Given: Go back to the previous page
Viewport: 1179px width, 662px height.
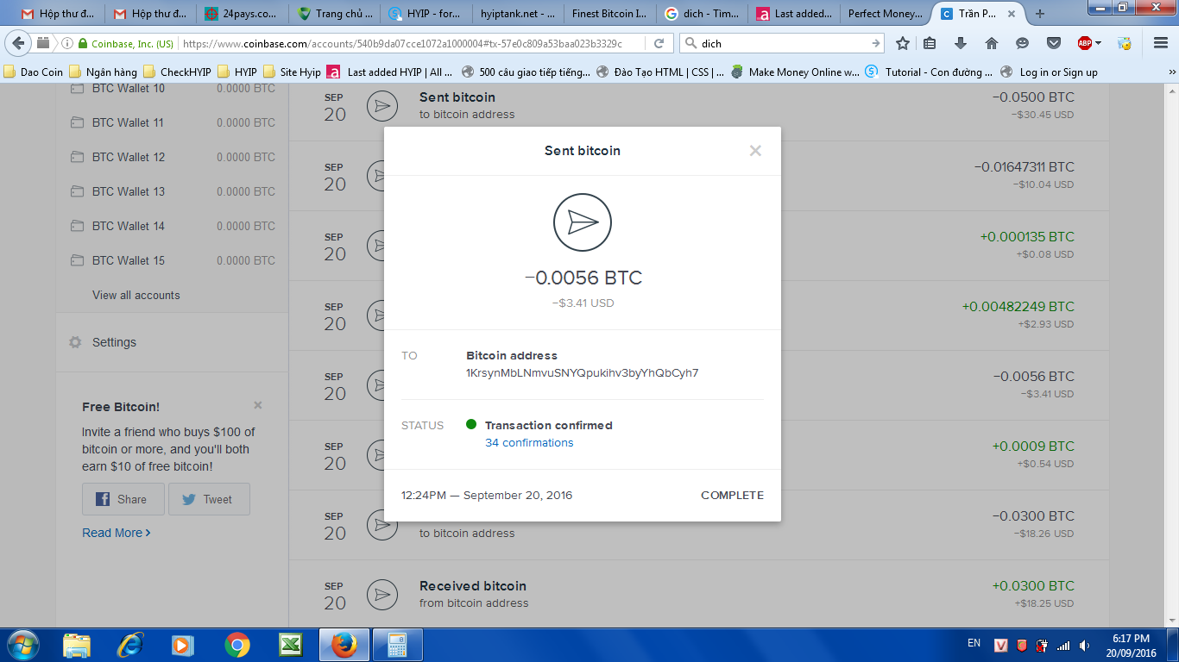Looking at the screenshot, I should click(x=19, y=43).
